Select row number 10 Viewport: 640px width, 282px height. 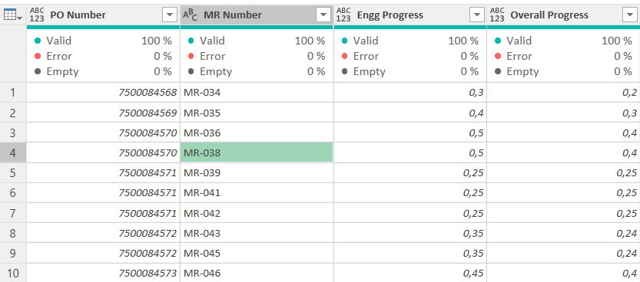tap(13, 273)
